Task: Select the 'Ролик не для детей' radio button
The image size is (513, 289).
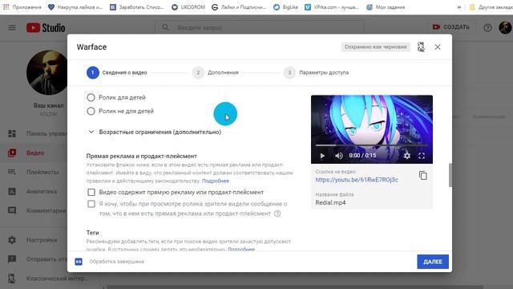Action: click(x=91, y=112)
